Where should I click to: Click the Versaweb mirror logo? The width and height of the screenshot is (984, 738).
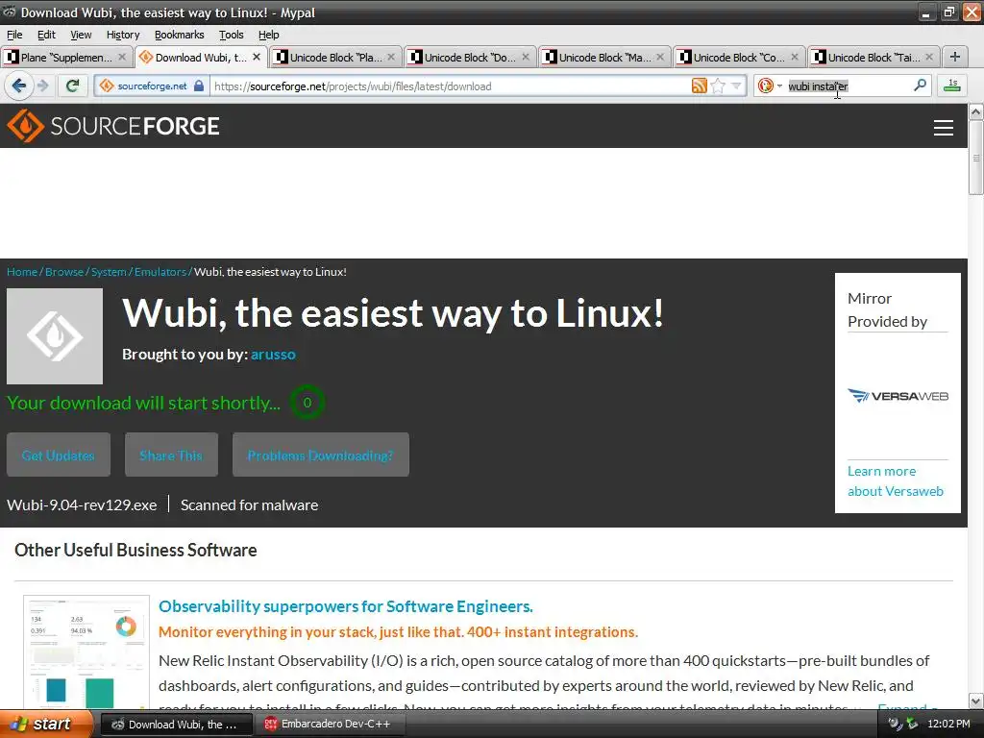[x=898, y=396]
